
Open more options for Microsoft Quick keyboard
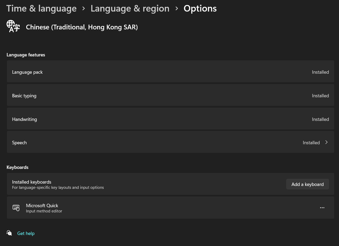(x=322, y=207)
